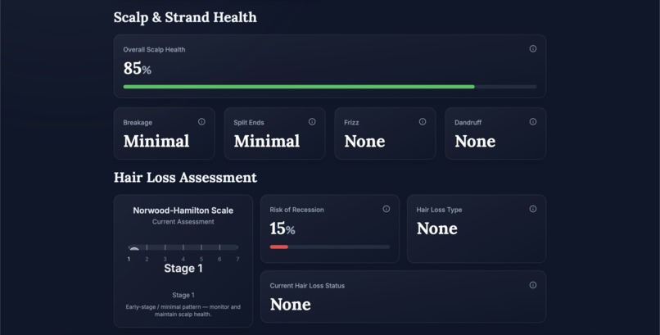The height and width of the screenshot is (335, 660).
Task: Click None under Current Hair Loss Status
Action: (291, 305)
